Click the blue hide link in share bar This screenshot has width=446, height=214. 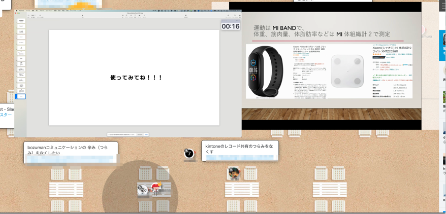coord(146,135)
